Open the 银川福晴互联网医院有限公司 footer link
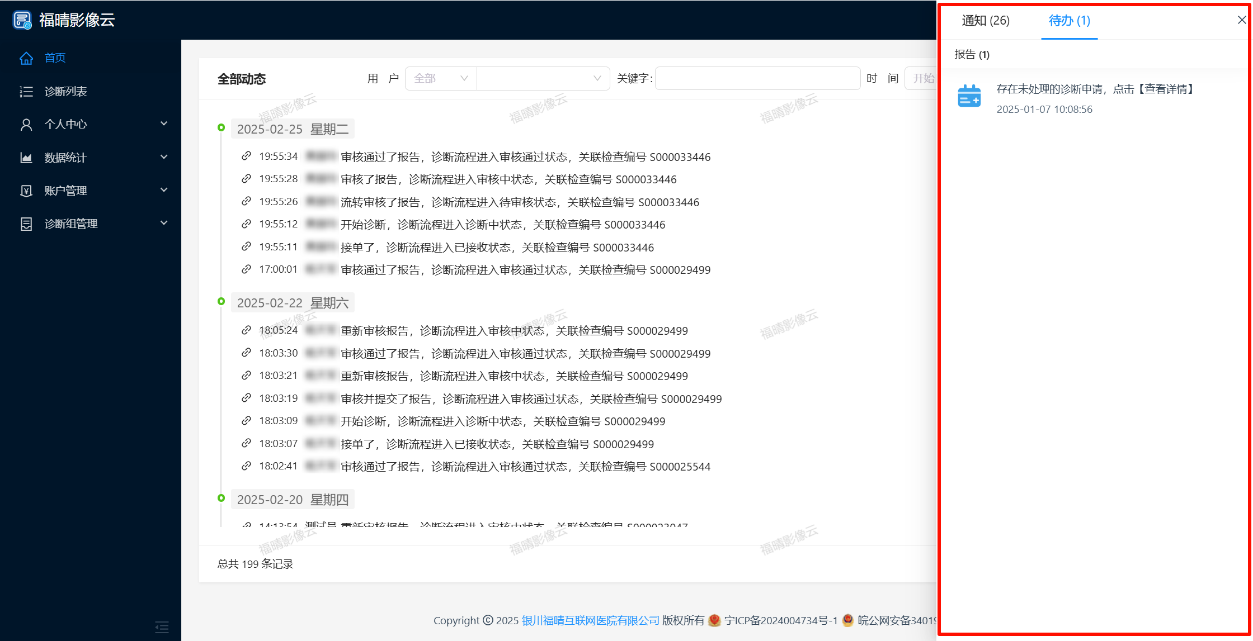 click(x=590, y=620)
